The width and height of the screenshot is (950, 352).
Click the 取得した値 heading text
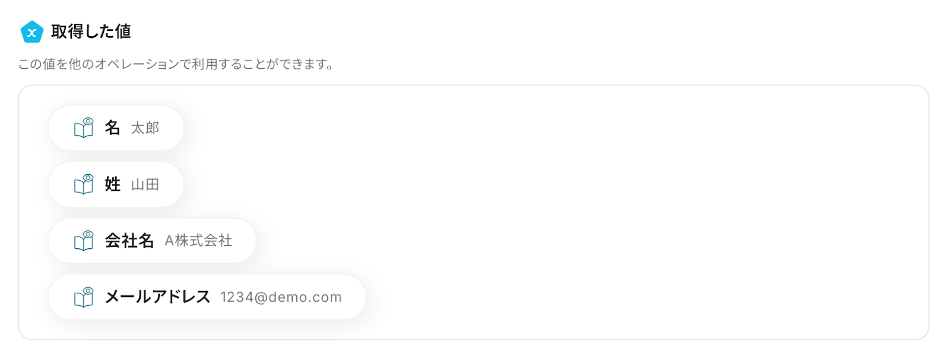tap(91, 31)
